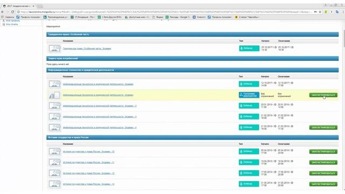Go back with the browser back arrow

click(3, 12)
